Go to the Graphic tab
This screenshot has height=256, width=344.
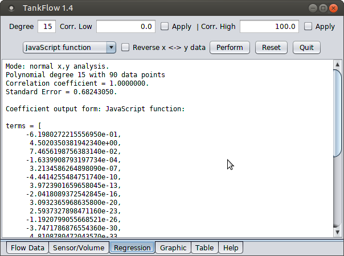click(x=173, y=248)
